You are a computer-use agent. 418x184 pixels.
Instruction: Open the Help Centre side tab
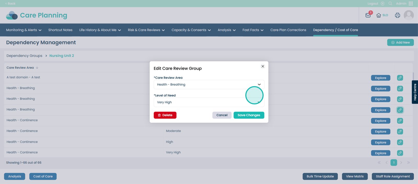[x=415, y=92]
